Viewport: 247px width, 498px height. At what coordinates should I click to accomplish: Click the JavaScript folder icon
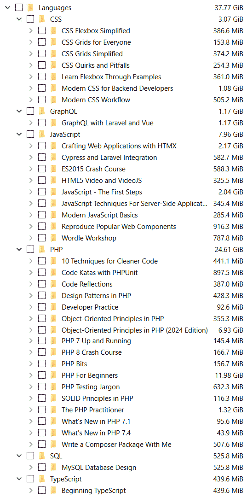click(x=41, y=135)
